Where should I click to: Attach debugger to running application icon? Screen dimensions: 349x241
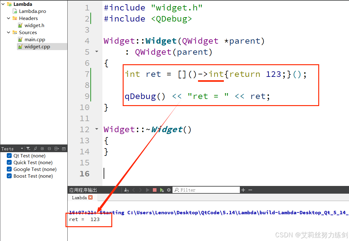tap(162, 190)
